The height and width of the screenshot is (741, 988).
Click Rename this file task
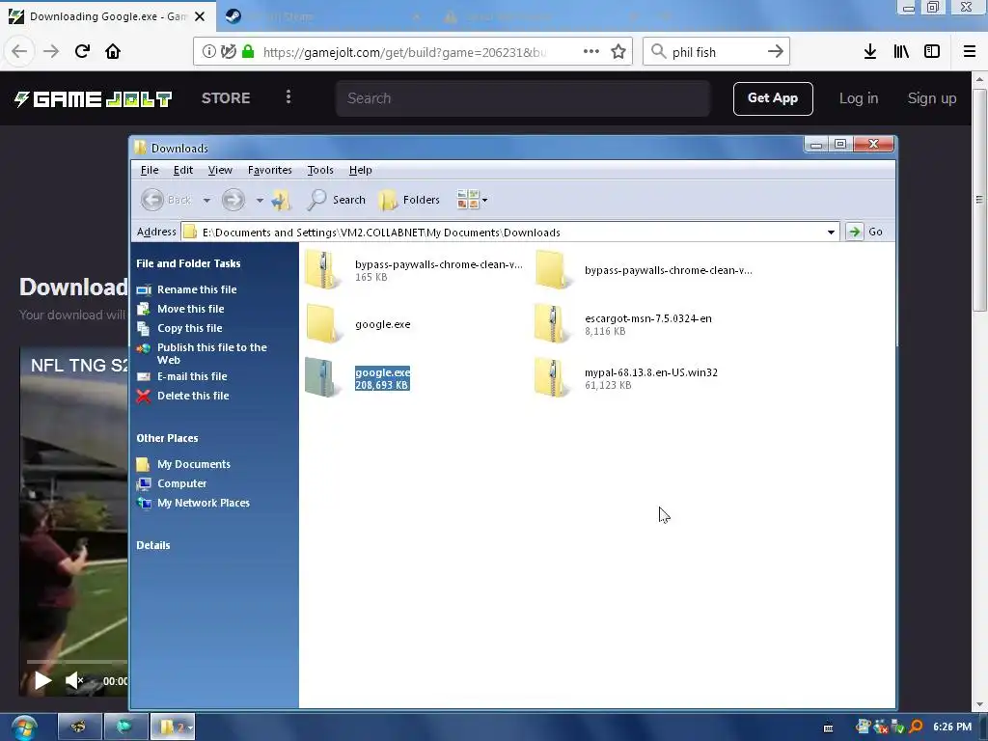(197, 289)
